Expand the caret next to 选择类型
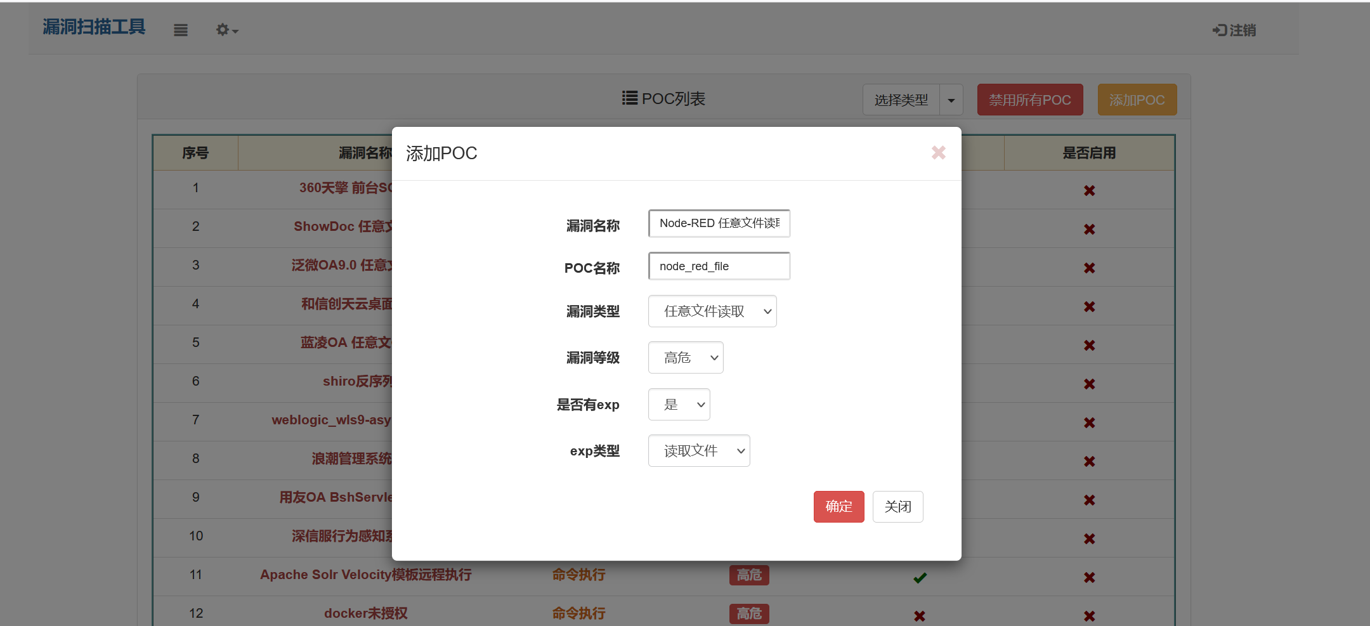The image size is (1370, 626). click(951, 100)
